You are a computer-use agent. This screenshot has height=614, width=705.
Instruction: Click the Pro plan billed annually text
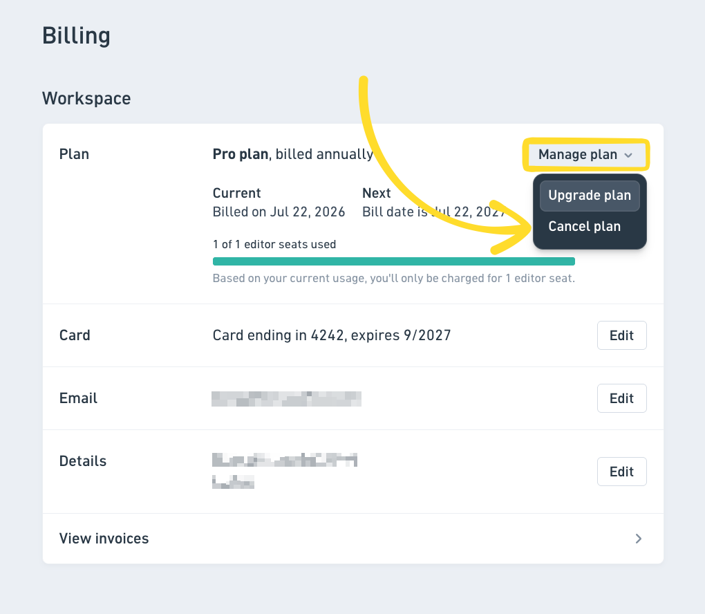(x=292, y=154)
